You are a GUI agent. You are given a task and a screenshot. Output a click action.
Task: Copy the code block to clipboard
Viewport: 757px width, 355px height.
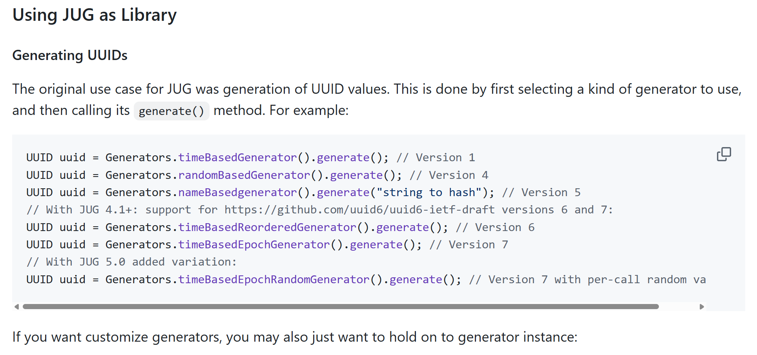[723, 154]
